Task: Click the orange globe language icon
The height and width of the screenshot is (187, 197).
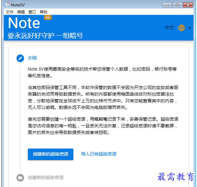Action: point(181,28)
